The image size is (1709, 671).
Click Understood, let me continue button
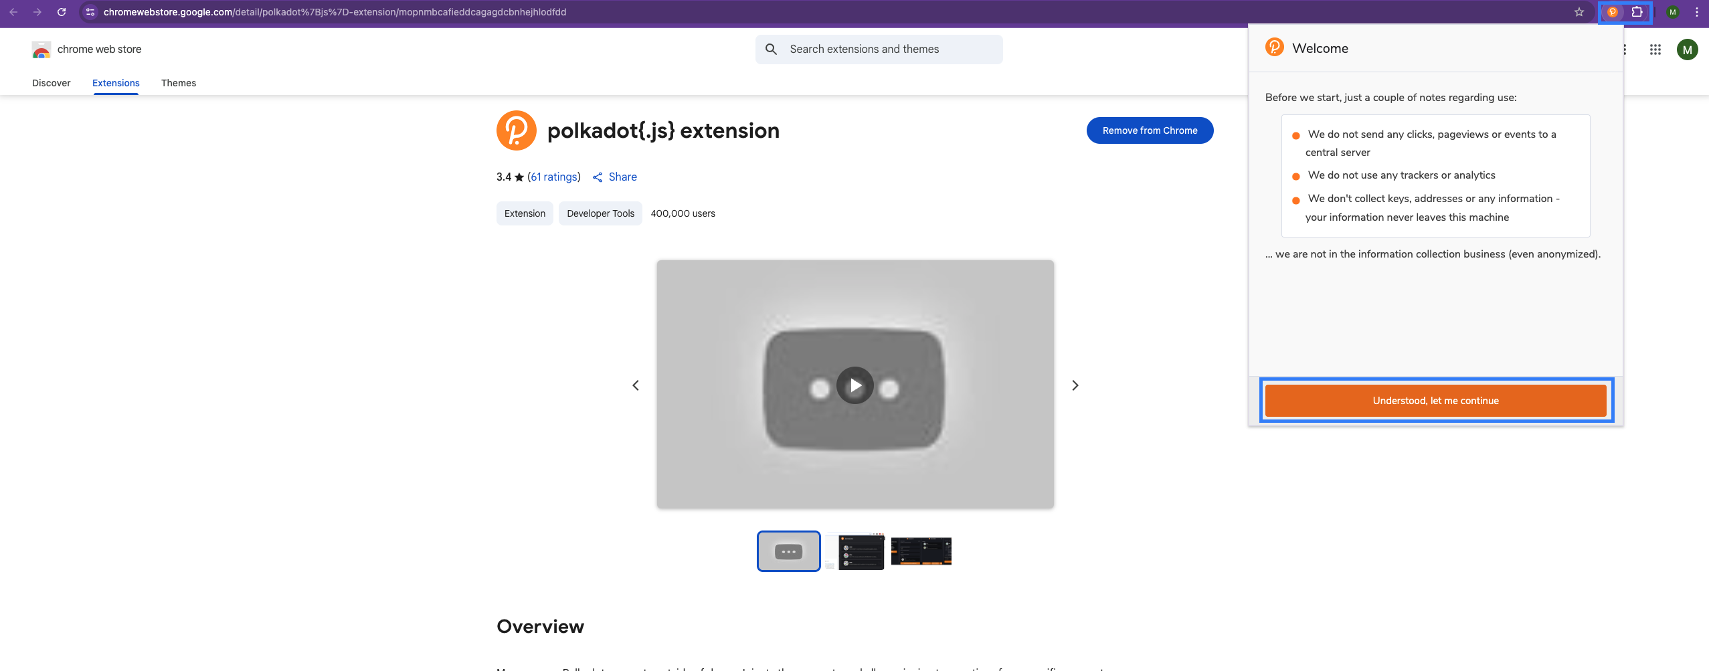tap(1436, 401)
